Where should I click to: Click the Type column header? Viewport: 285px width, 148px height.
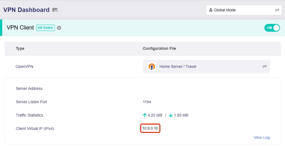(20, 48)
